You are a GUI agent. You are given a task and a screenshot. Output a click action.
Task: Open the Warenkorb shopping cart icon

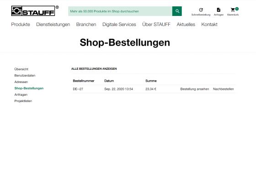233,10
